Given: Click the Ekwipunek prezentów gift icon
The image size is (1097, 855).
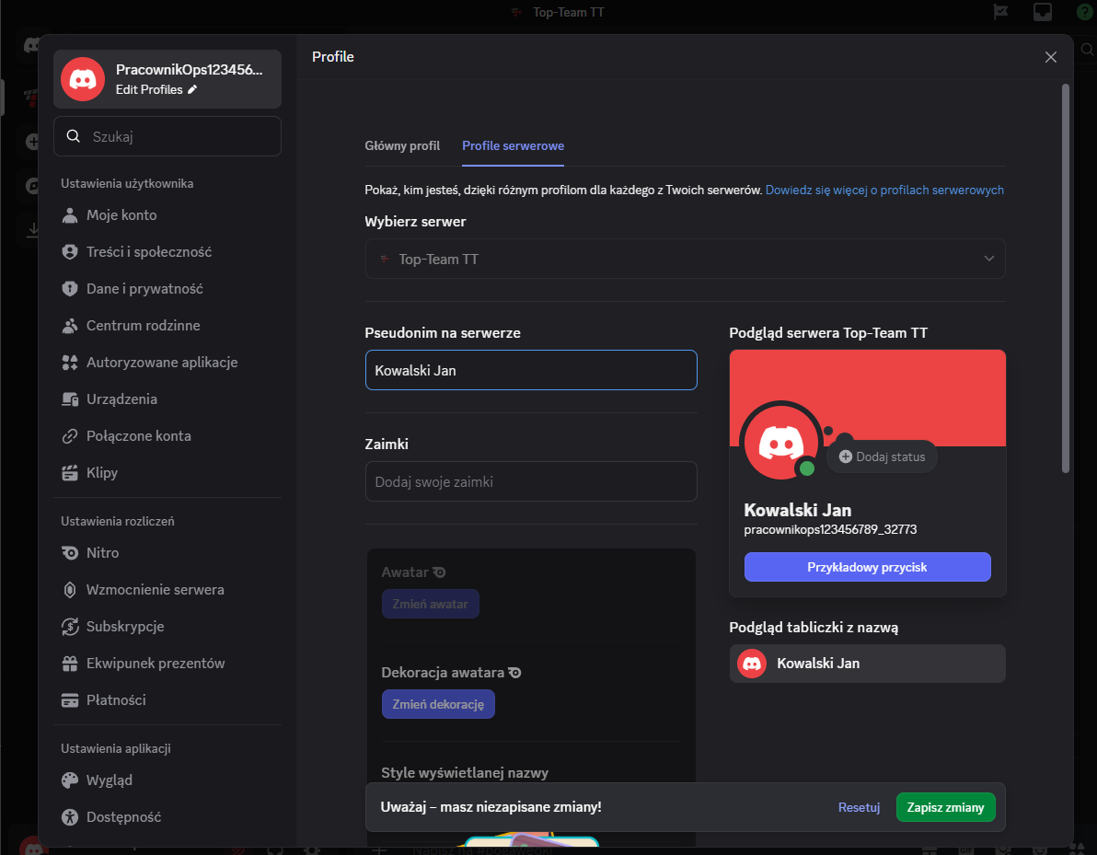Looking at the screenshot, I should point(70,664).
